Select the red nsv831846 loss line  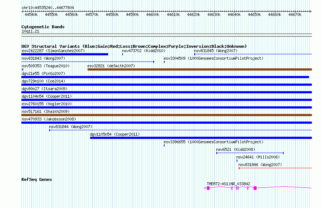point(275,168)
